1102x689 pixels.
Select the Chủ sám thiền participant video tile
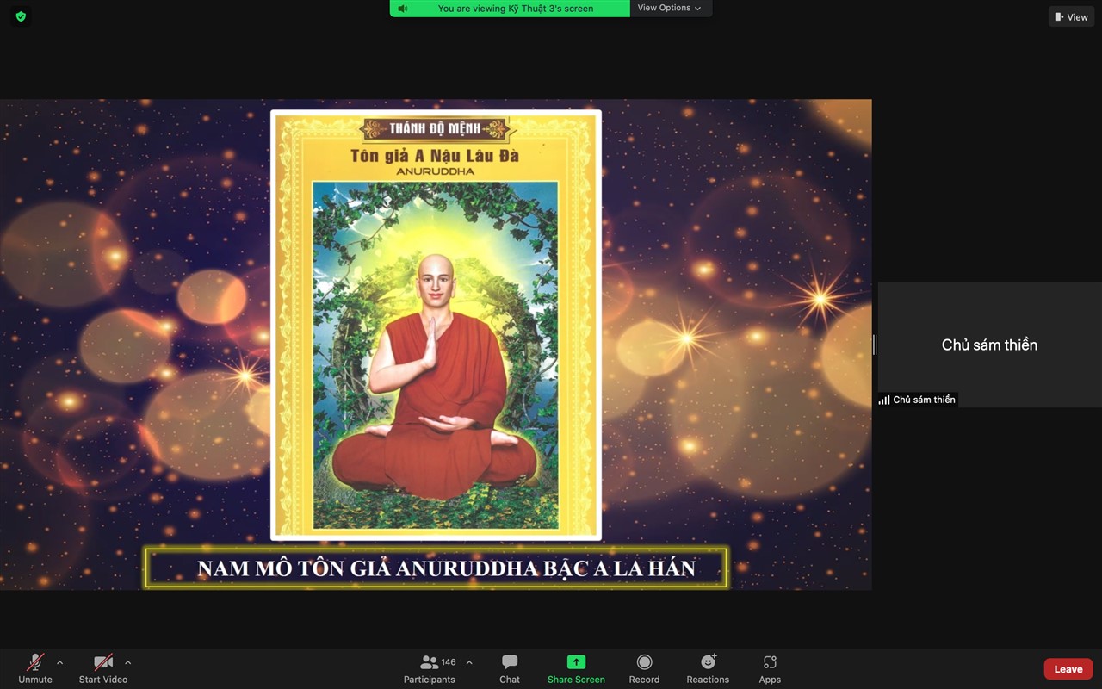click(989, 344)
